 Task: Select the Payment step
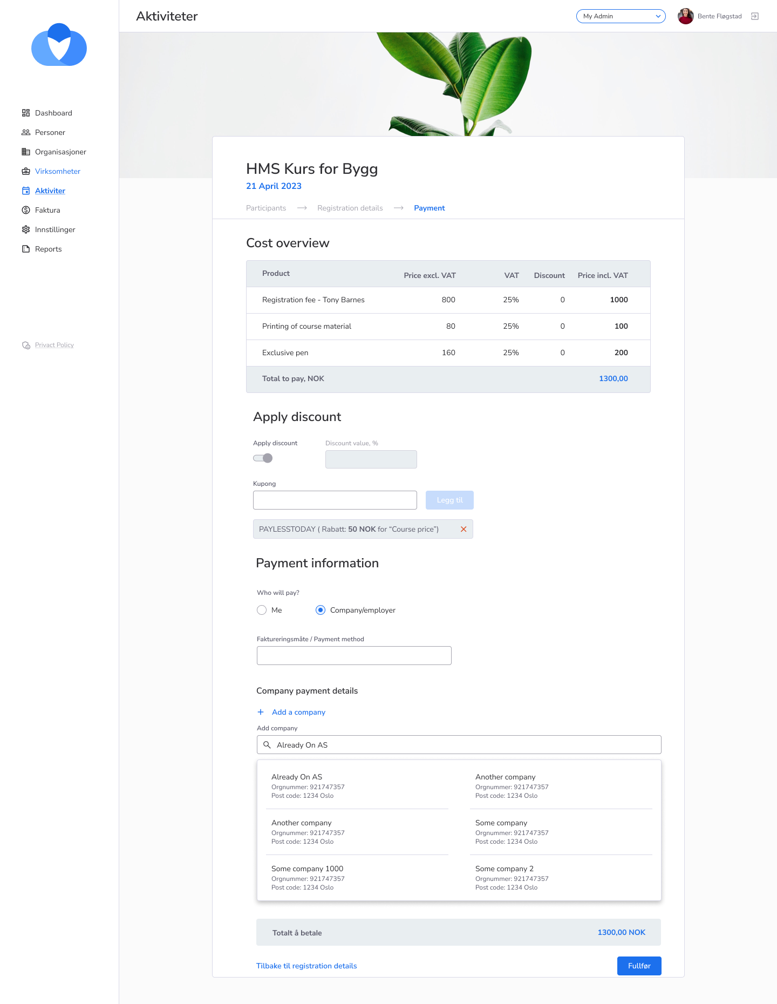pyautogui.click(x=430, y=208)
